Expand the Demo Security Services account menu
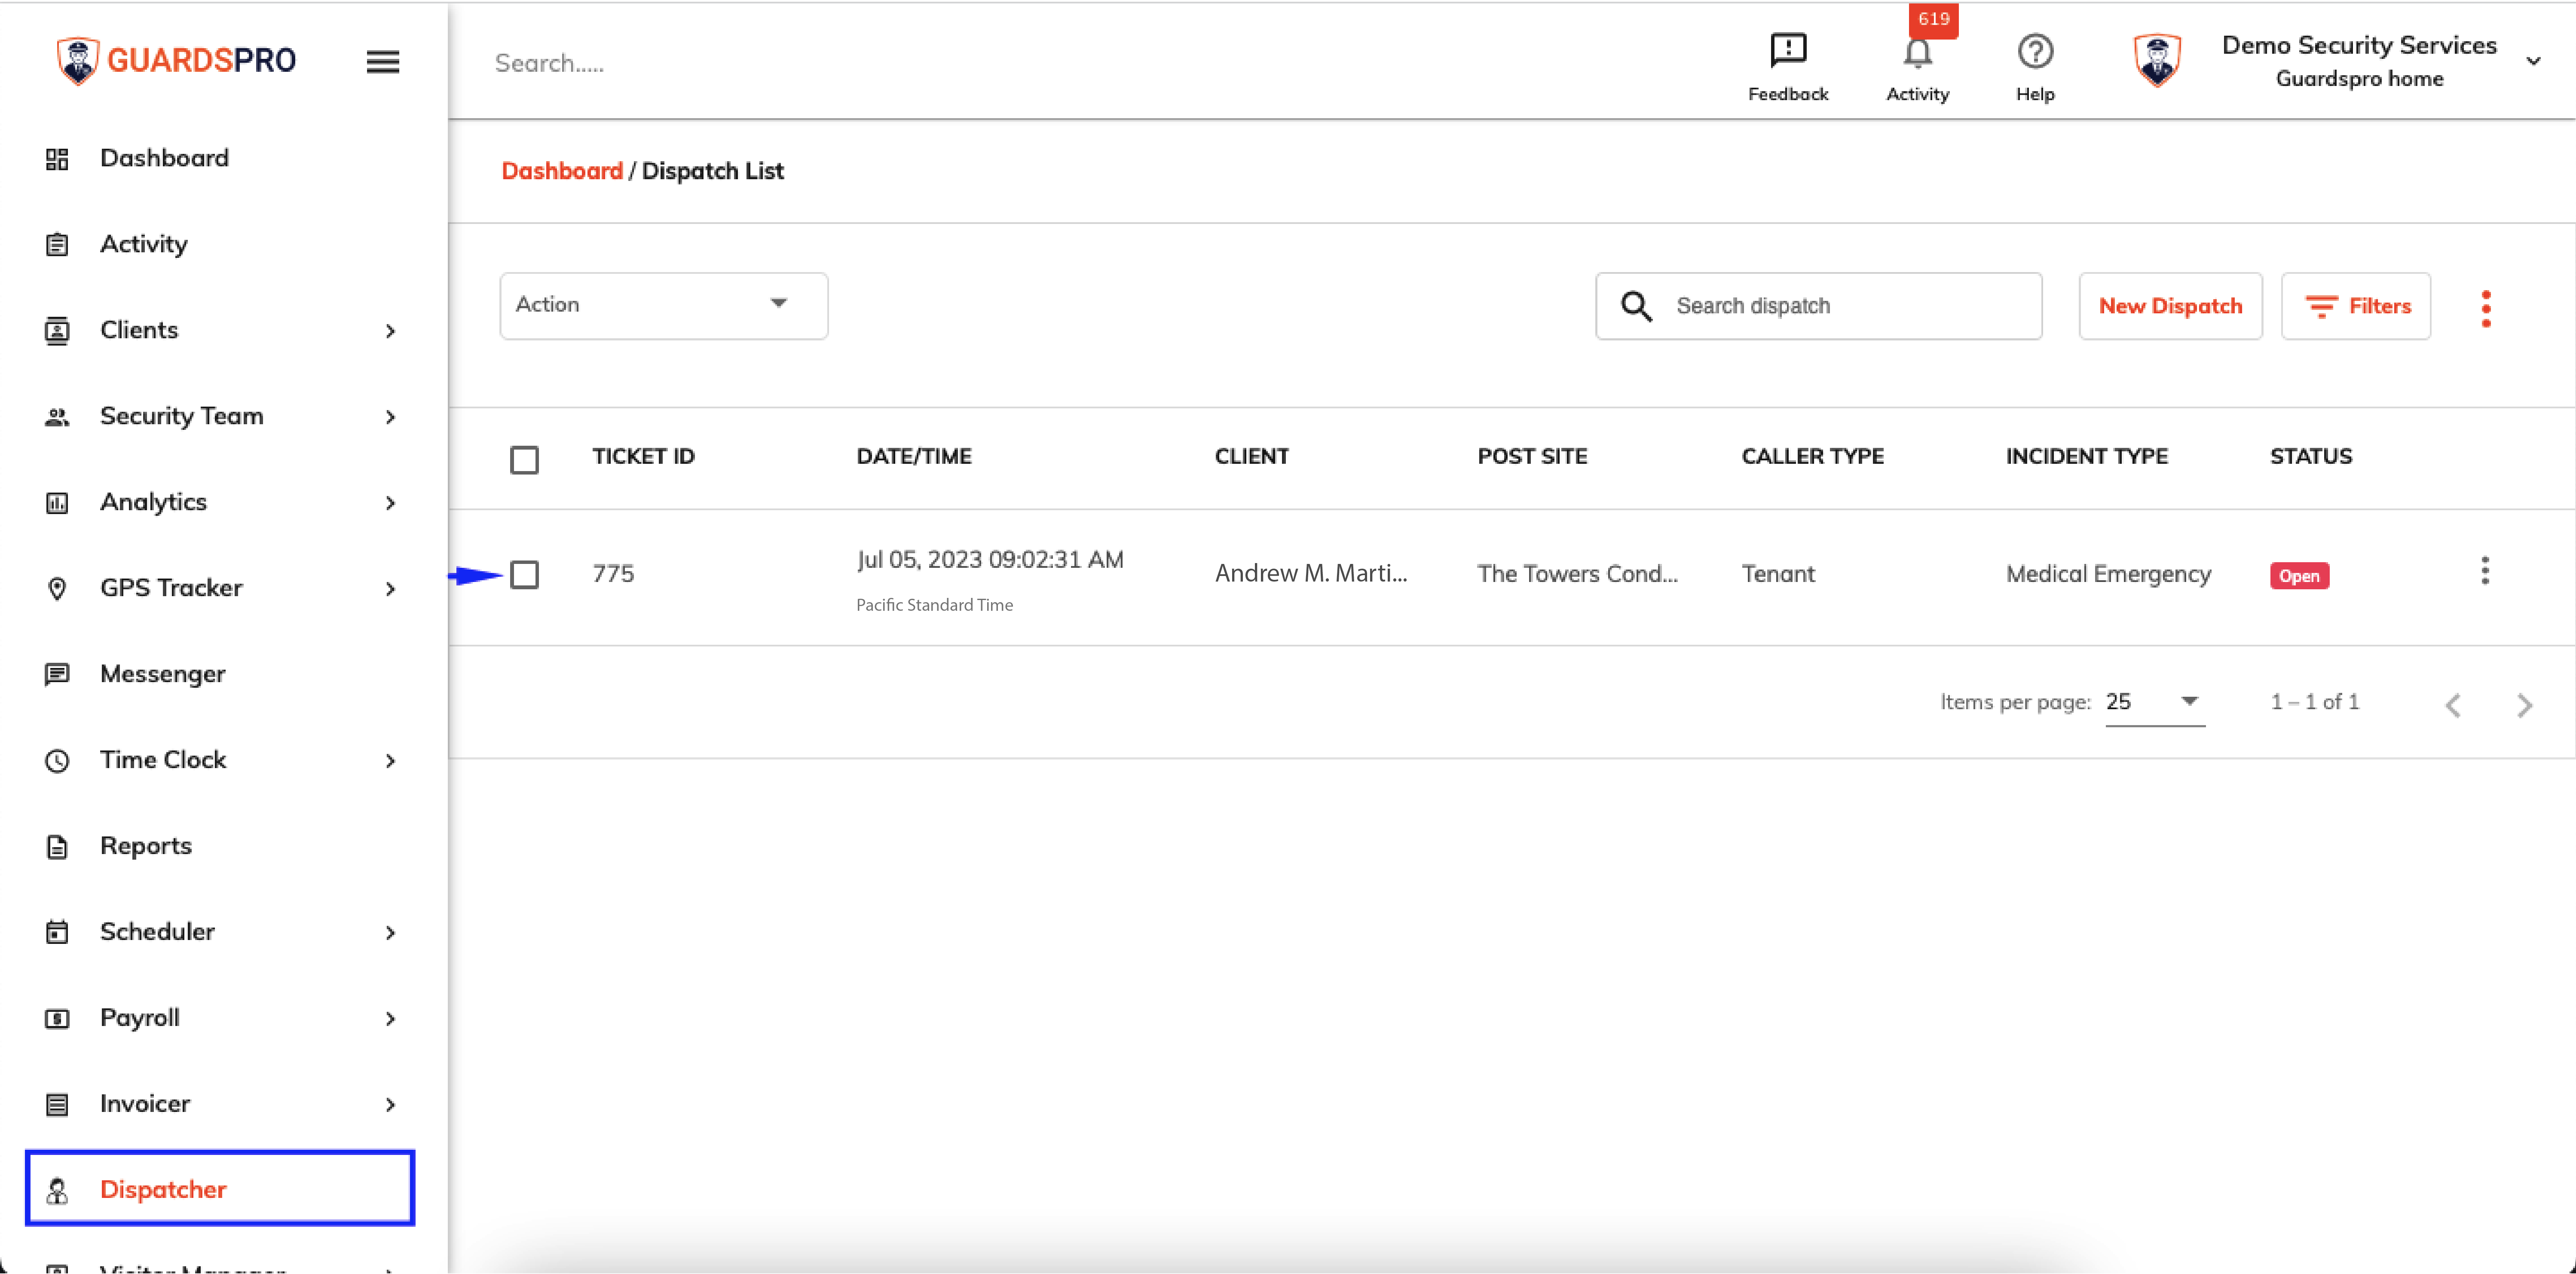The width and height of the screenshot is (2576, 1274). [x=2533, y=61]
